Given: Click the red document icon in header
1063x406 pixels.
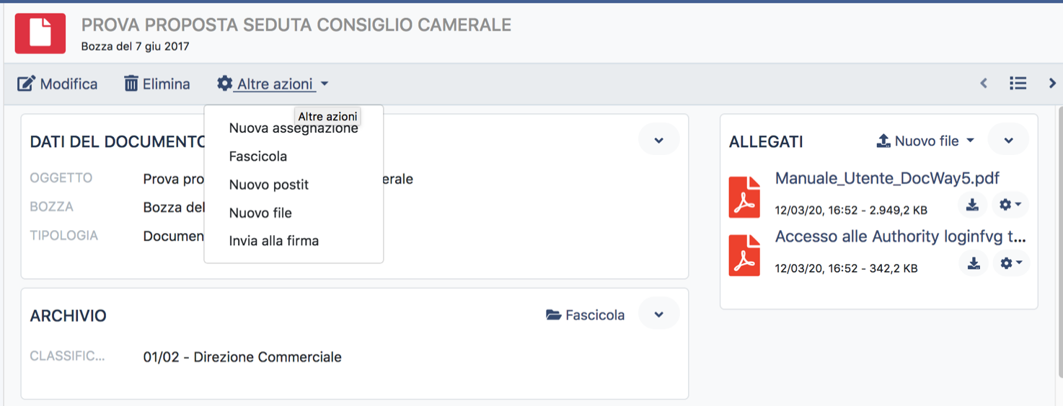Looking at the screenshot, I should 40,33.
